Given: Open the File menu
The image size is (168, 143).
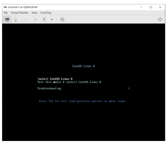Looking at the screenshot, I should 6,13.
